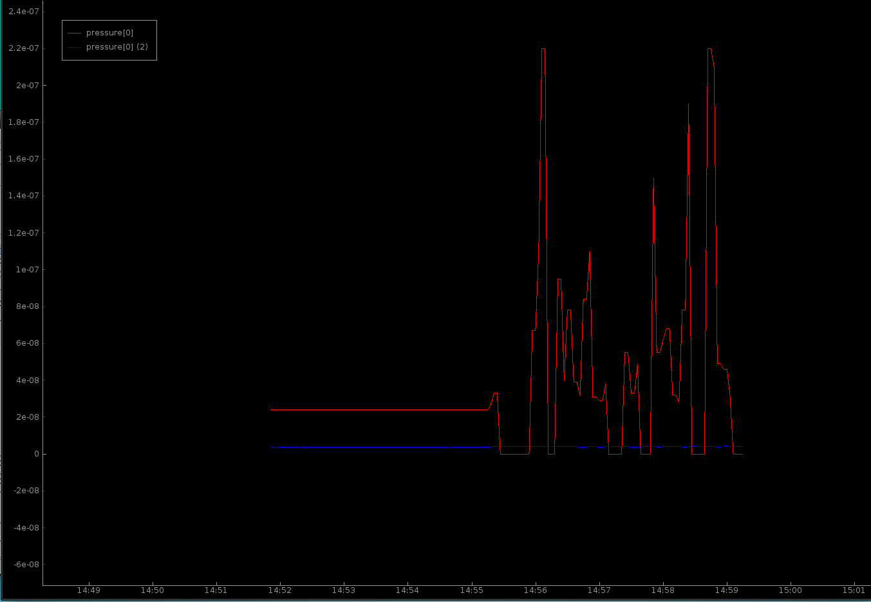
Task: Click the line sample beside pressure[0] legend label
Action: pos(74,33)
